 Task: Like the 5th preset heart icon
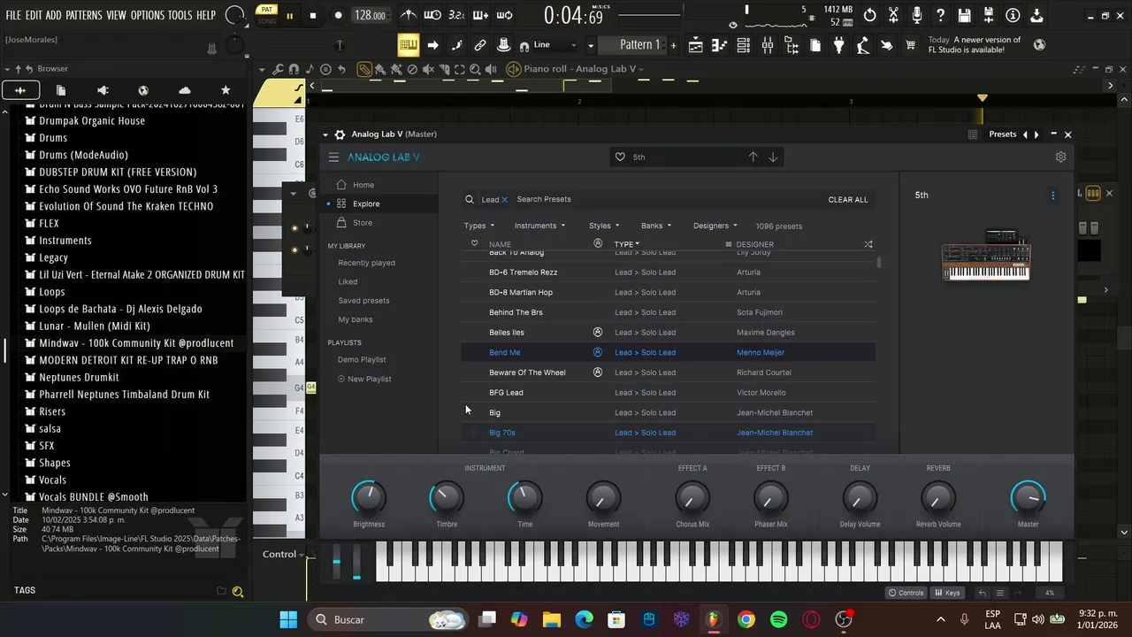pyautogui.click(x=620, y=157)
